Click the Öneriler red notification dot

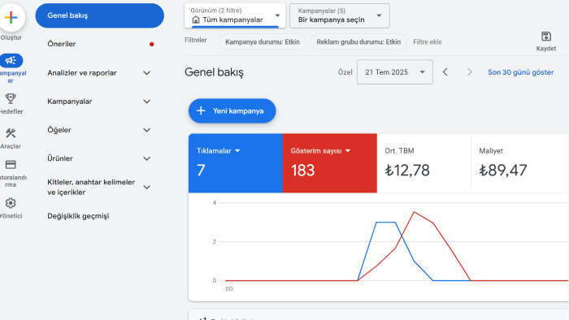point(152,44)
